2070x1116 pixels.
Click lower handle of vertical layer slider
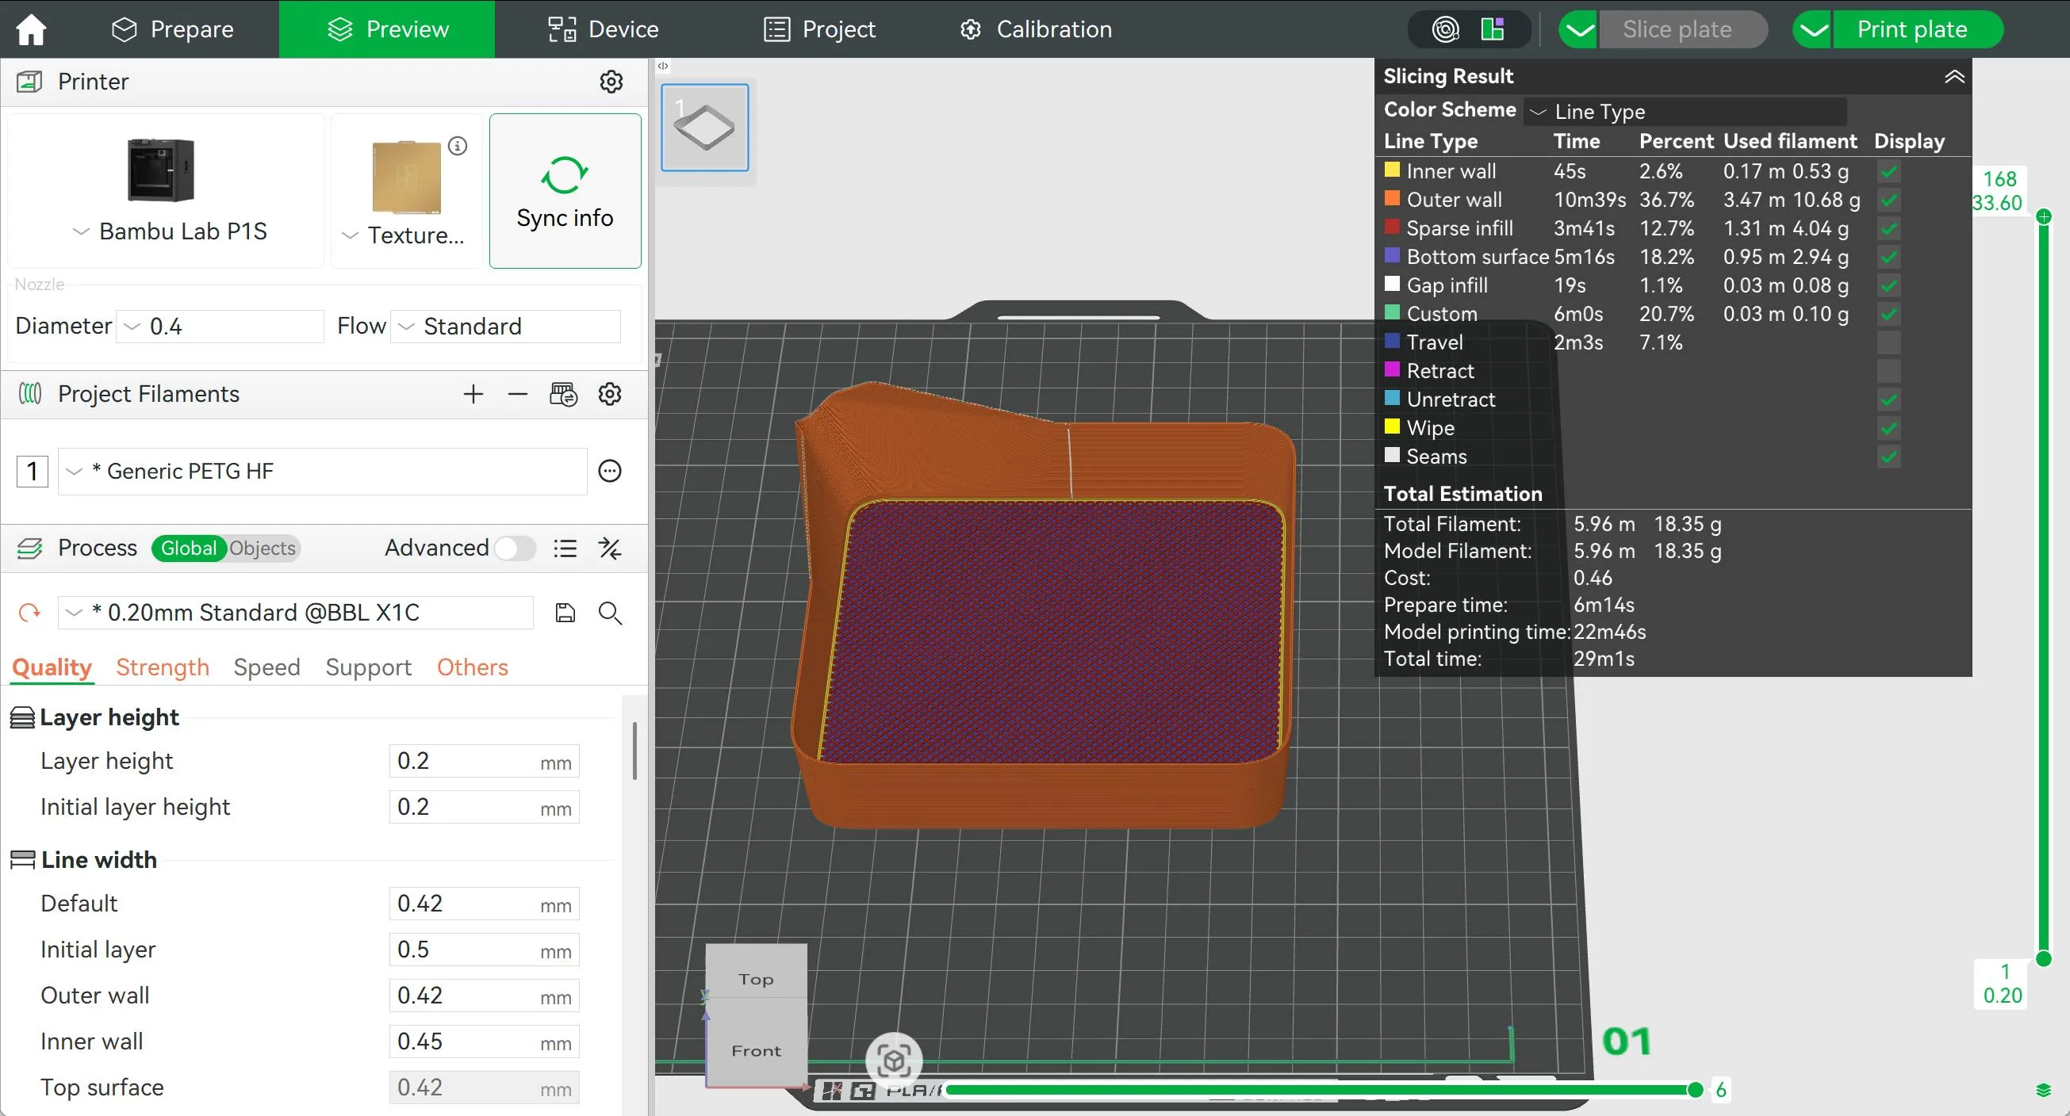click(x=2045, y=958)
